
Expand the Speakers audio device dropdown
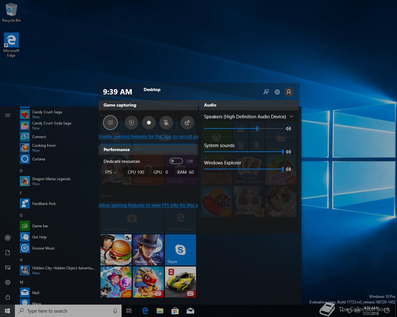[292, 117]
